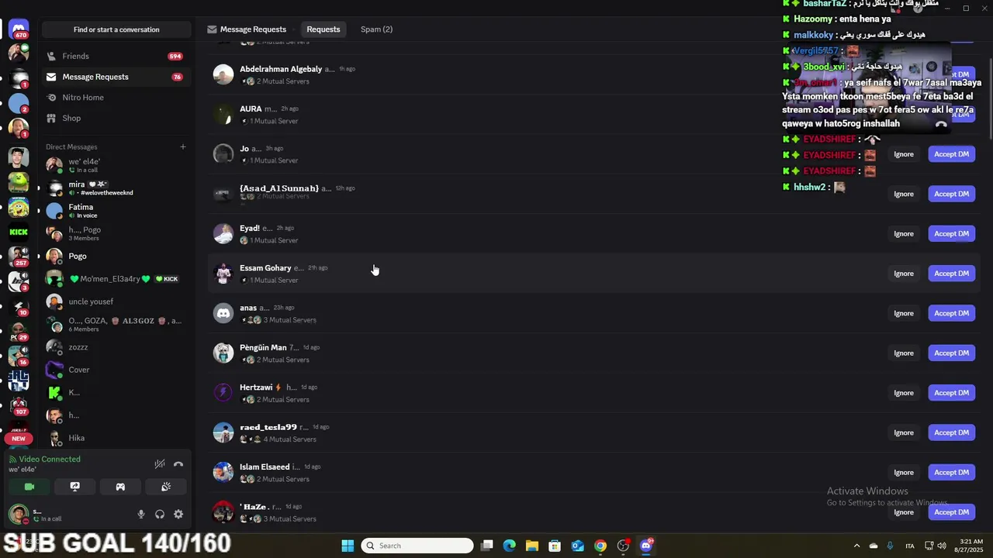Launch Microsoft Edge from taskbar

coord(509,546)
